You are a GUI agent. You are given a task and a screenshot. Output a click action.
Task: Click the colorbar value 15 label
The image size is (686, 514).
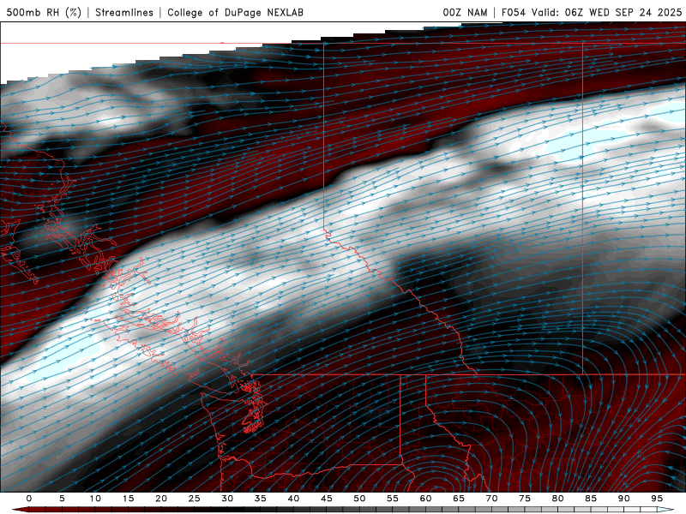click(128, 499)
